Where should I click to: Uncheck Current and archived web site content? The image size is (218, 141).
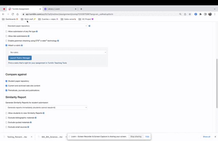(x=6, y=86)
